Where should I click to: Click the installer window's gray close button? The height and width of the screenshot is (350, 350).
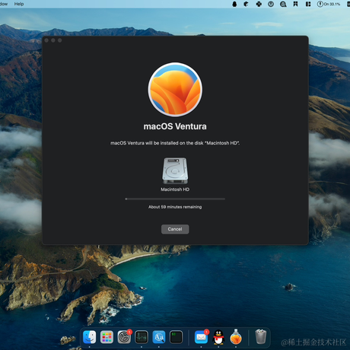pyautogui.click(x=46, y=40)
